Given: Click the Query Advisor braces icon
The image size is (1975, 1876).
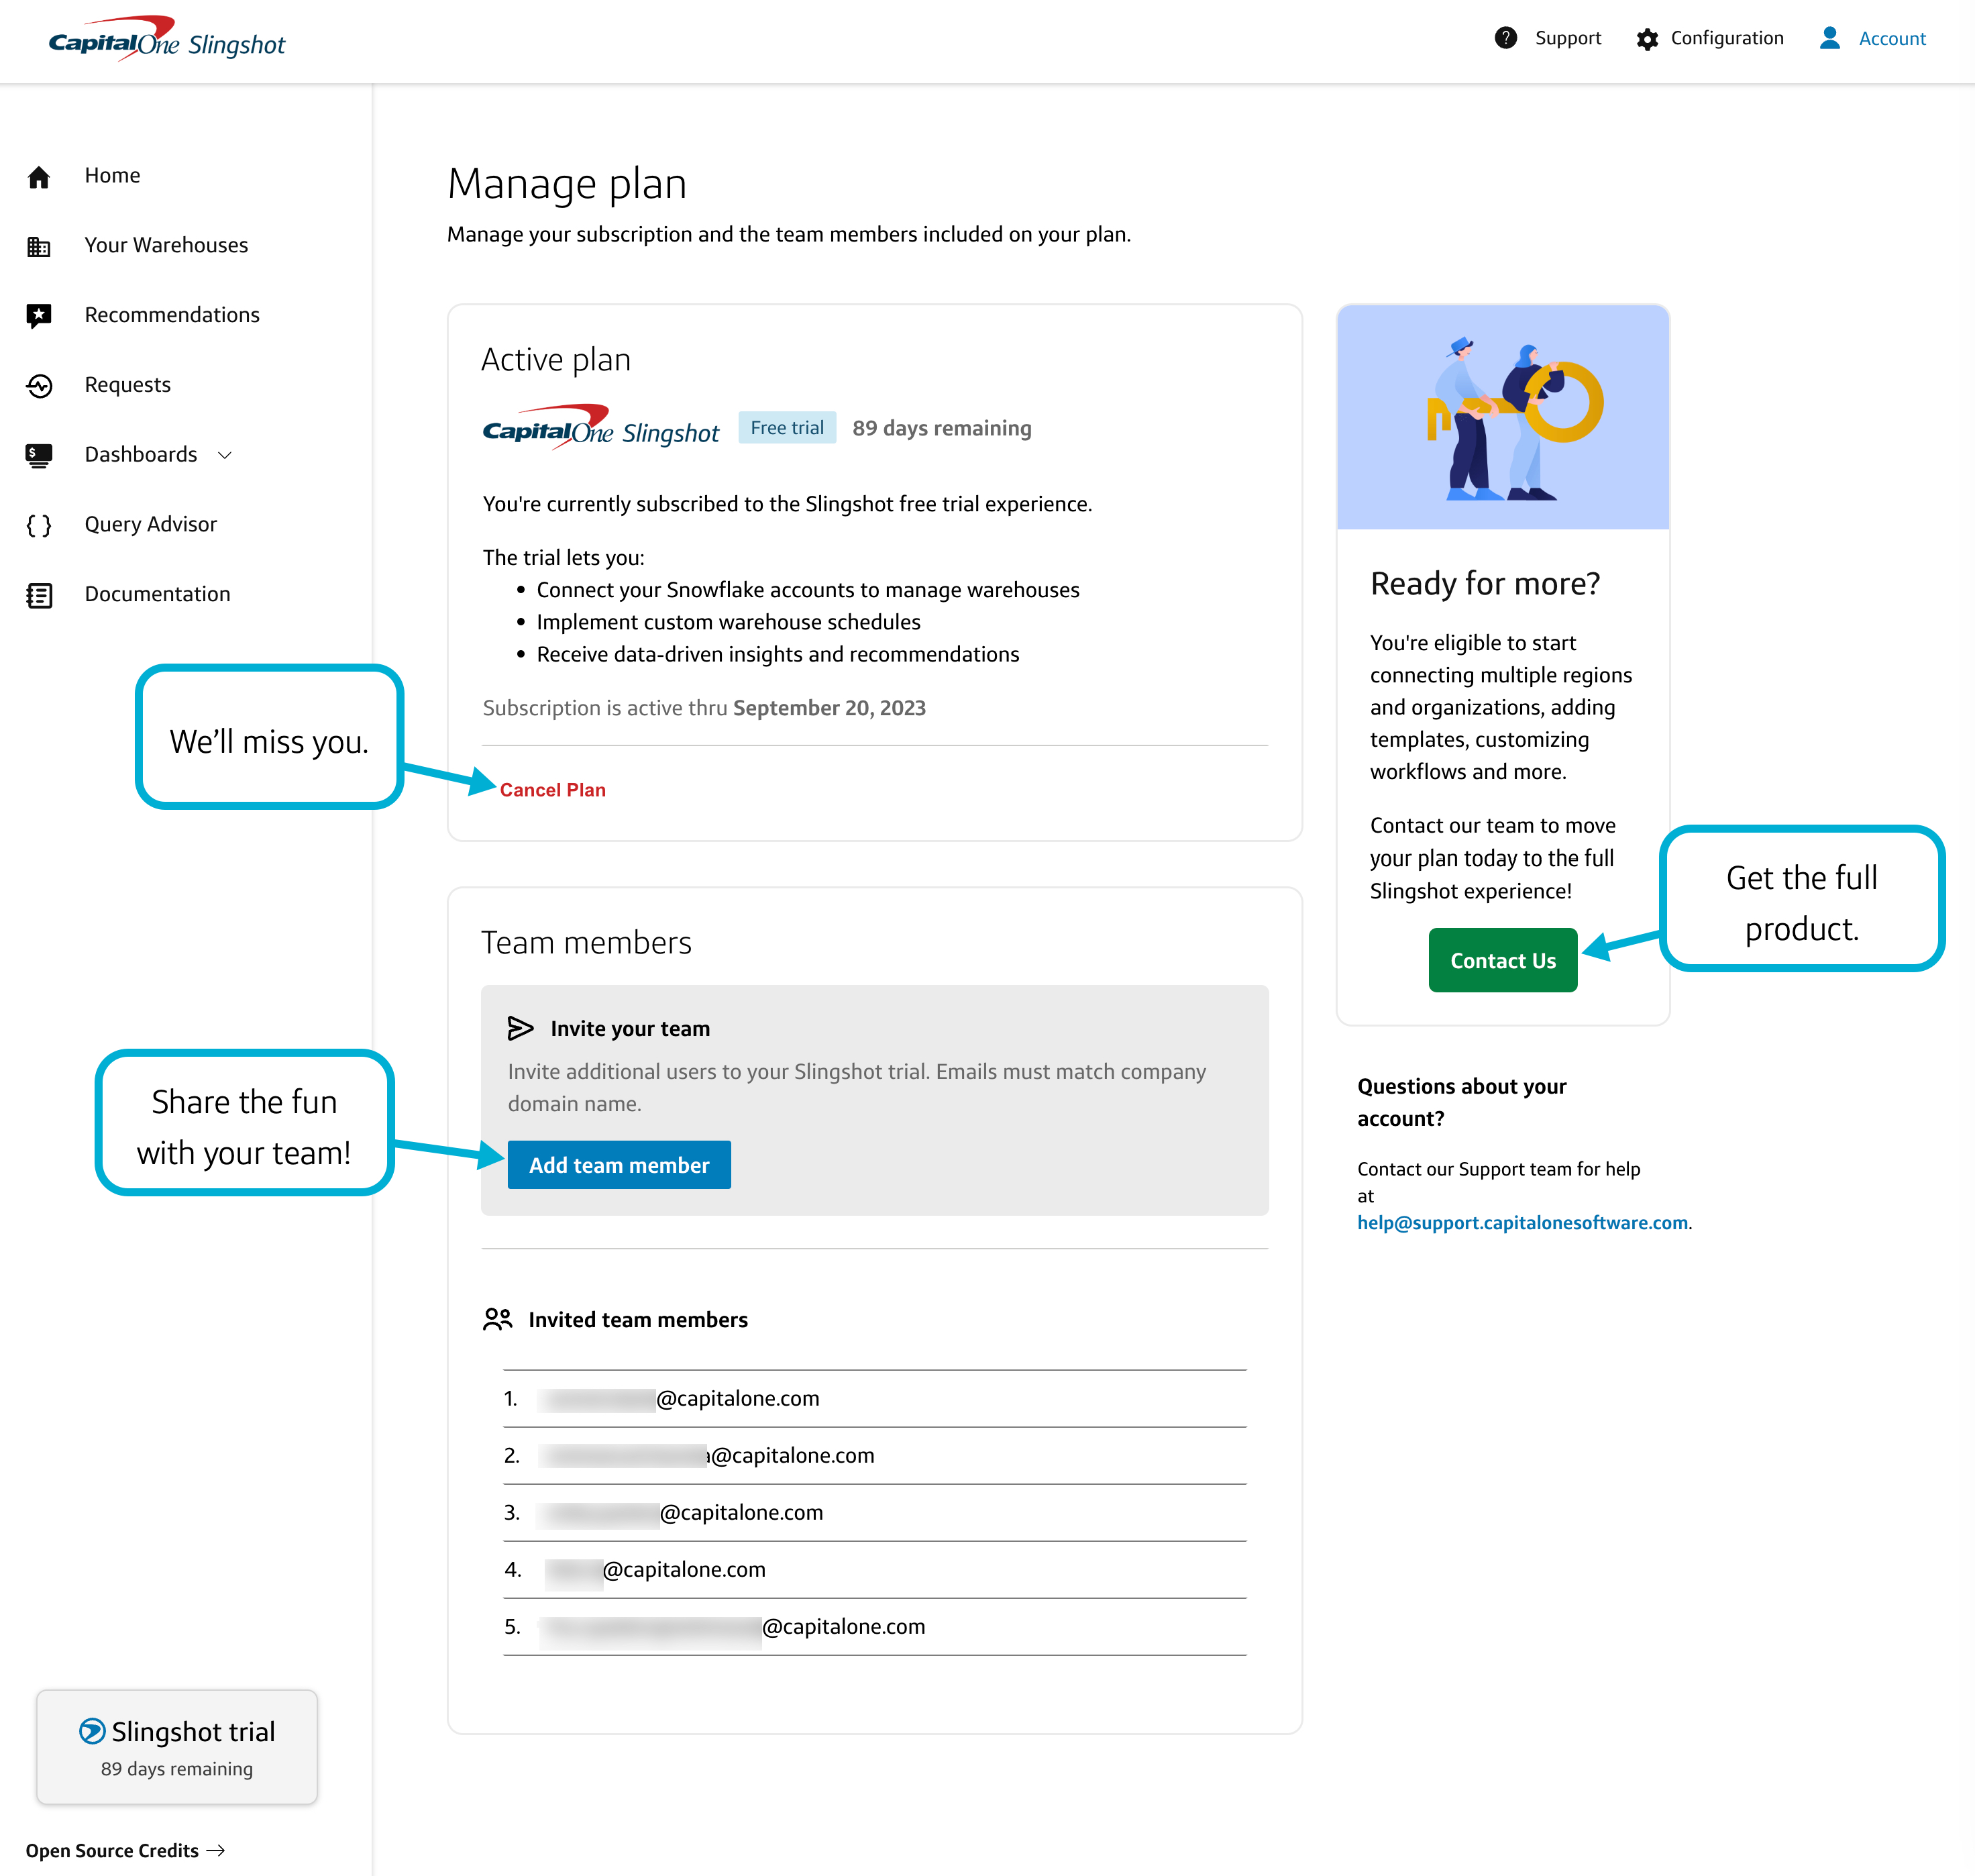Looking at the screenshot, I should tap(39, 526).
